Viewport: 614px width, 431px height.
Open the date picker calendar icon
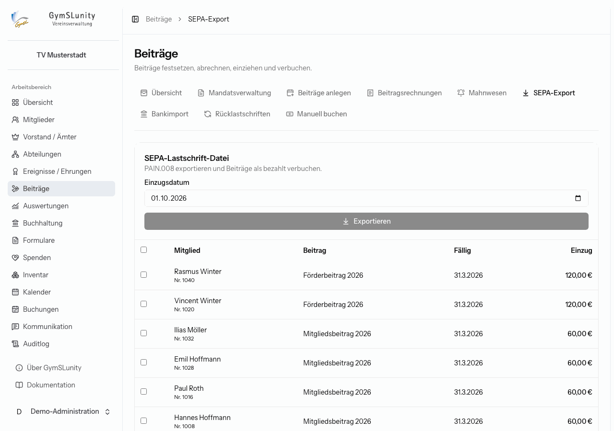coord(578,198)
